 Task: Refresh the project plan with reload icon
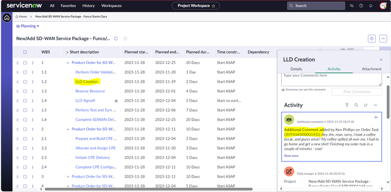coord(116,39)
